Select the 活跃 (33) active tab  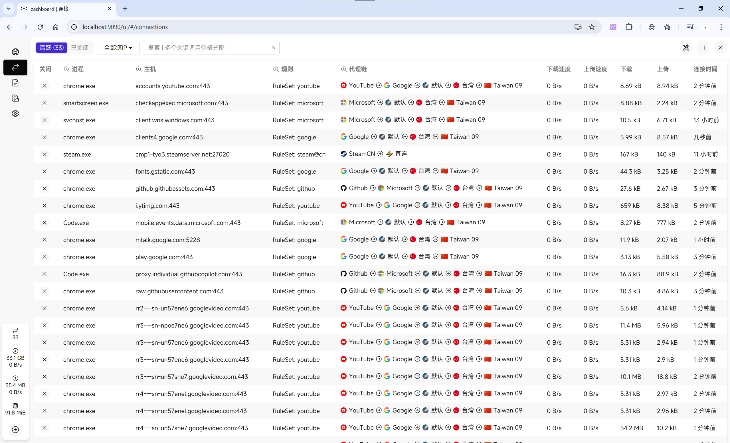tap(52, 48)
